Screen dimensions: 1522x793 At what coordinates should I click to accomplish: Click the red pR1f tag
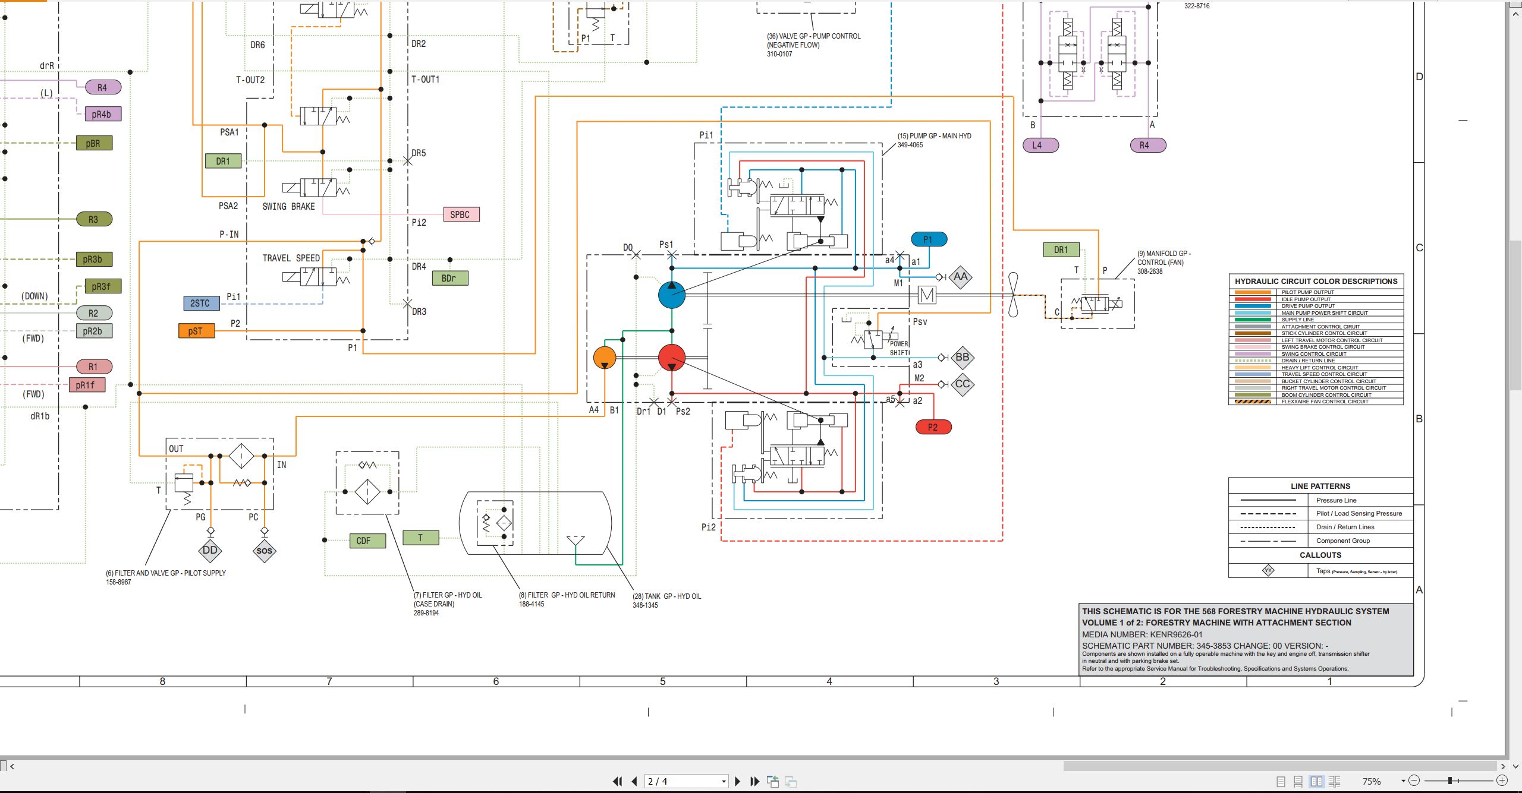click(87, 385)
